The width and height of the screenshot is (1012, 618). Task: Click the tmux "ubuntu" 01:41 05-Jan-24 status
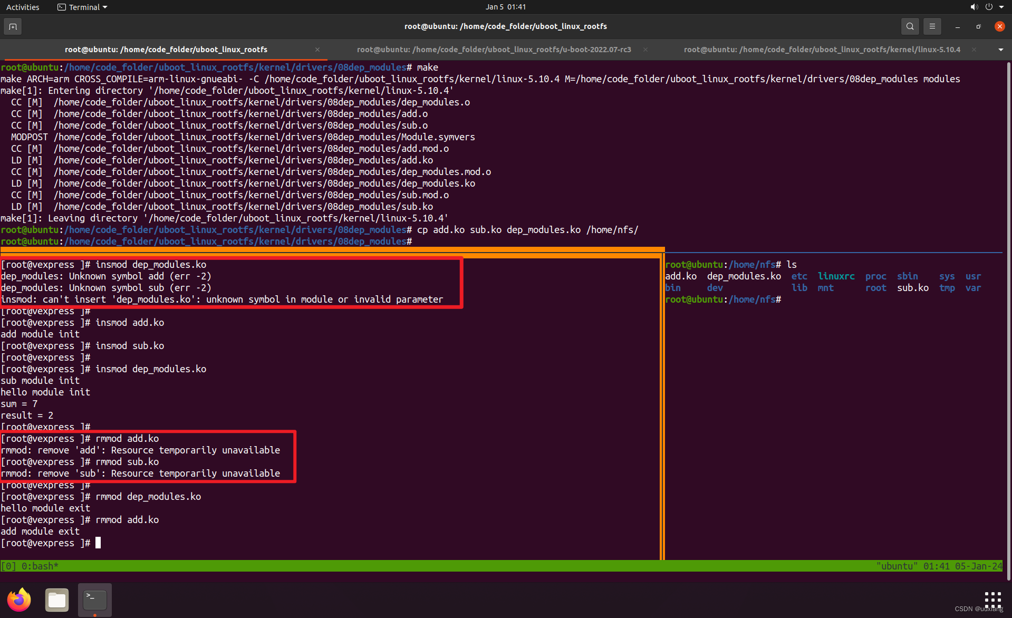point(939,566)
